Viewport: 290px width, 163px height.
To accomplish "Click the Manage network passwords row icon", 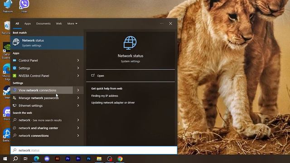I will tap(14, 98).
